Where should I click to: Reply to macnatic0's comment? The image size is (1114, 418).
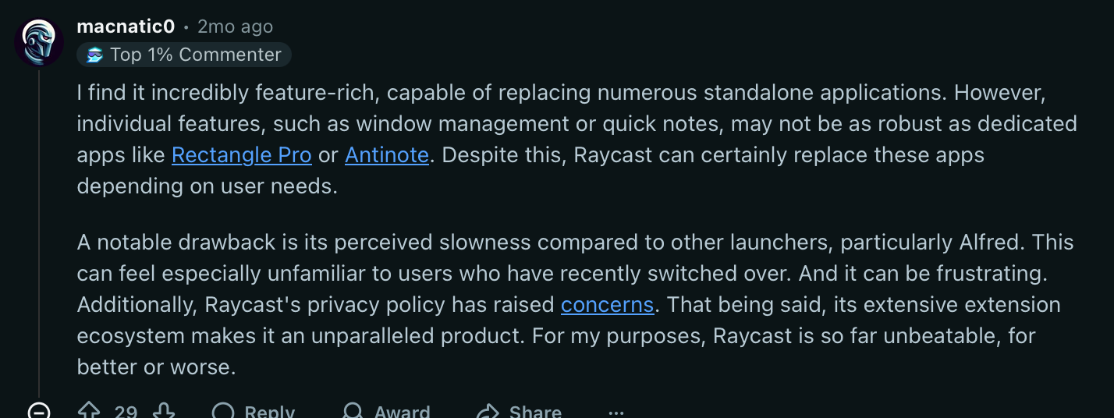point(253,411)
